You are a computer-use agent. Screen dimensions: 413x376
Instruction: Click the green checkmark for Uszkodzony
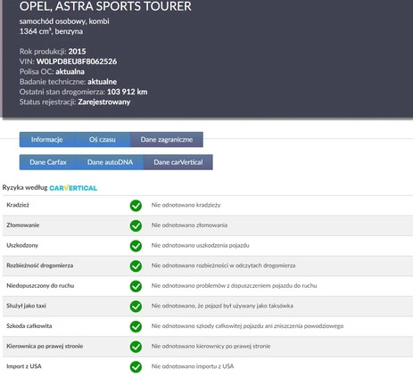(x=136, y=246)
